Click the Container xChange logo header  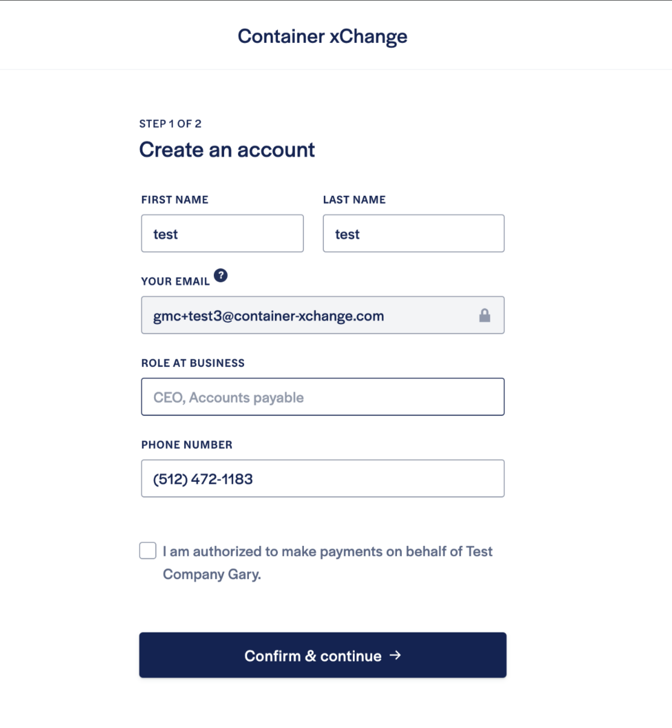[323, 36]
